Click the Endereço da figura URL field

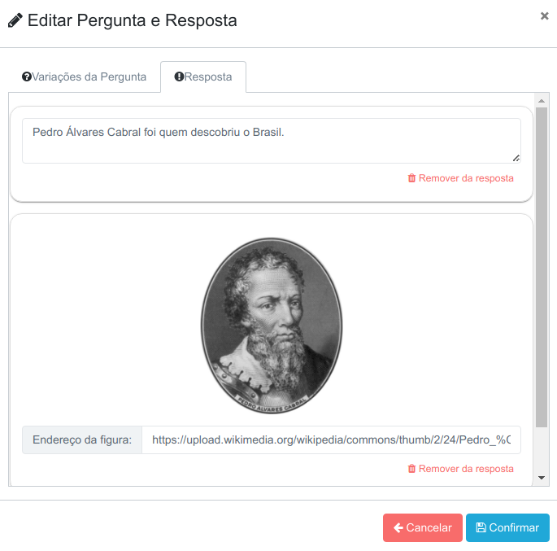click(331, 439)
